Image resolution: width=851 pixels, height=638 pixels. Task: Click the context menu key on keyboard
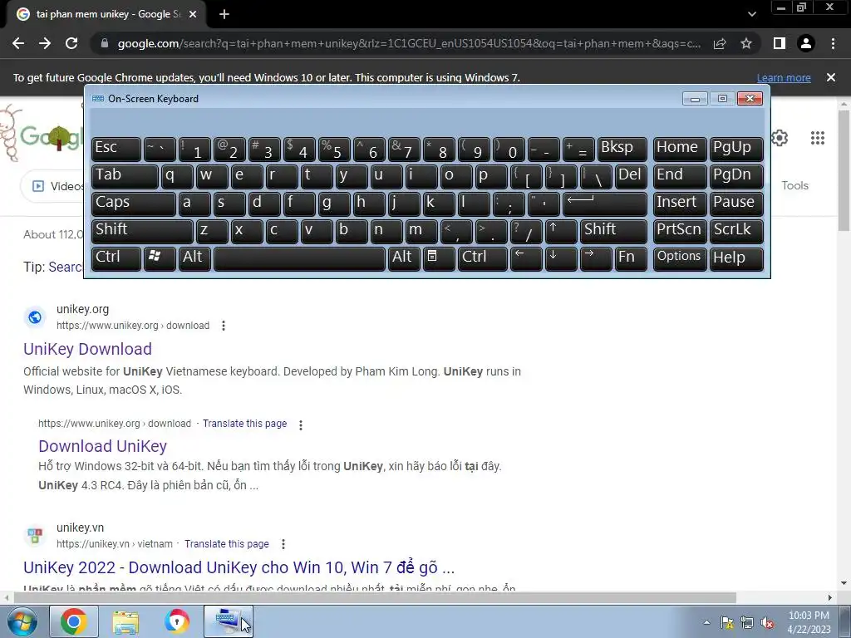click(x=439, y=258)
